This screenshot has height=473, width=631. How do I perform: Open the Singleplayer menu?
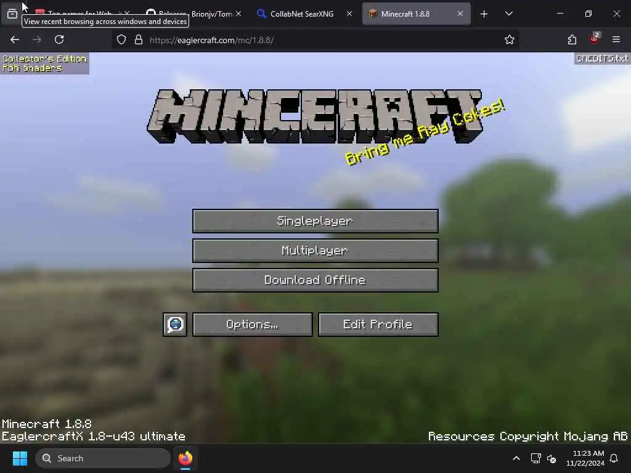[x=315, y=221]
